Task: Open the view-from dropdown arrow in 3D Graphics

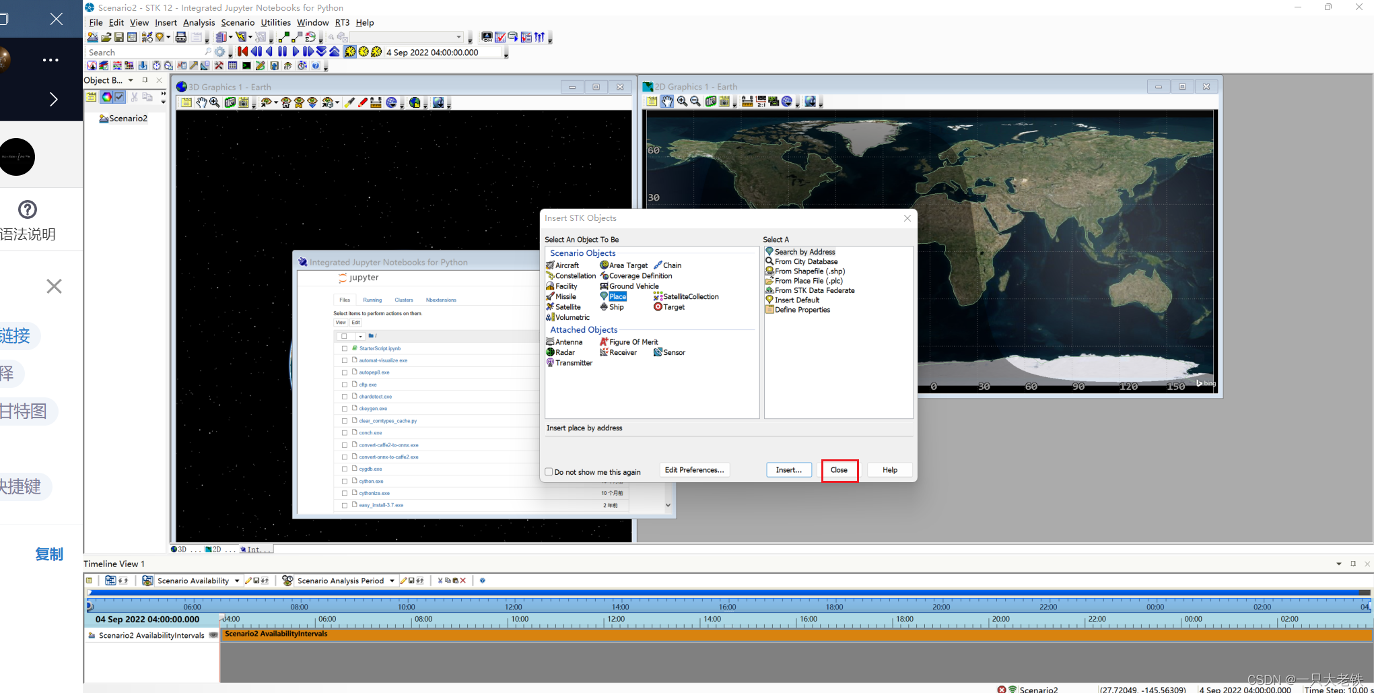Action: [276, 102]
